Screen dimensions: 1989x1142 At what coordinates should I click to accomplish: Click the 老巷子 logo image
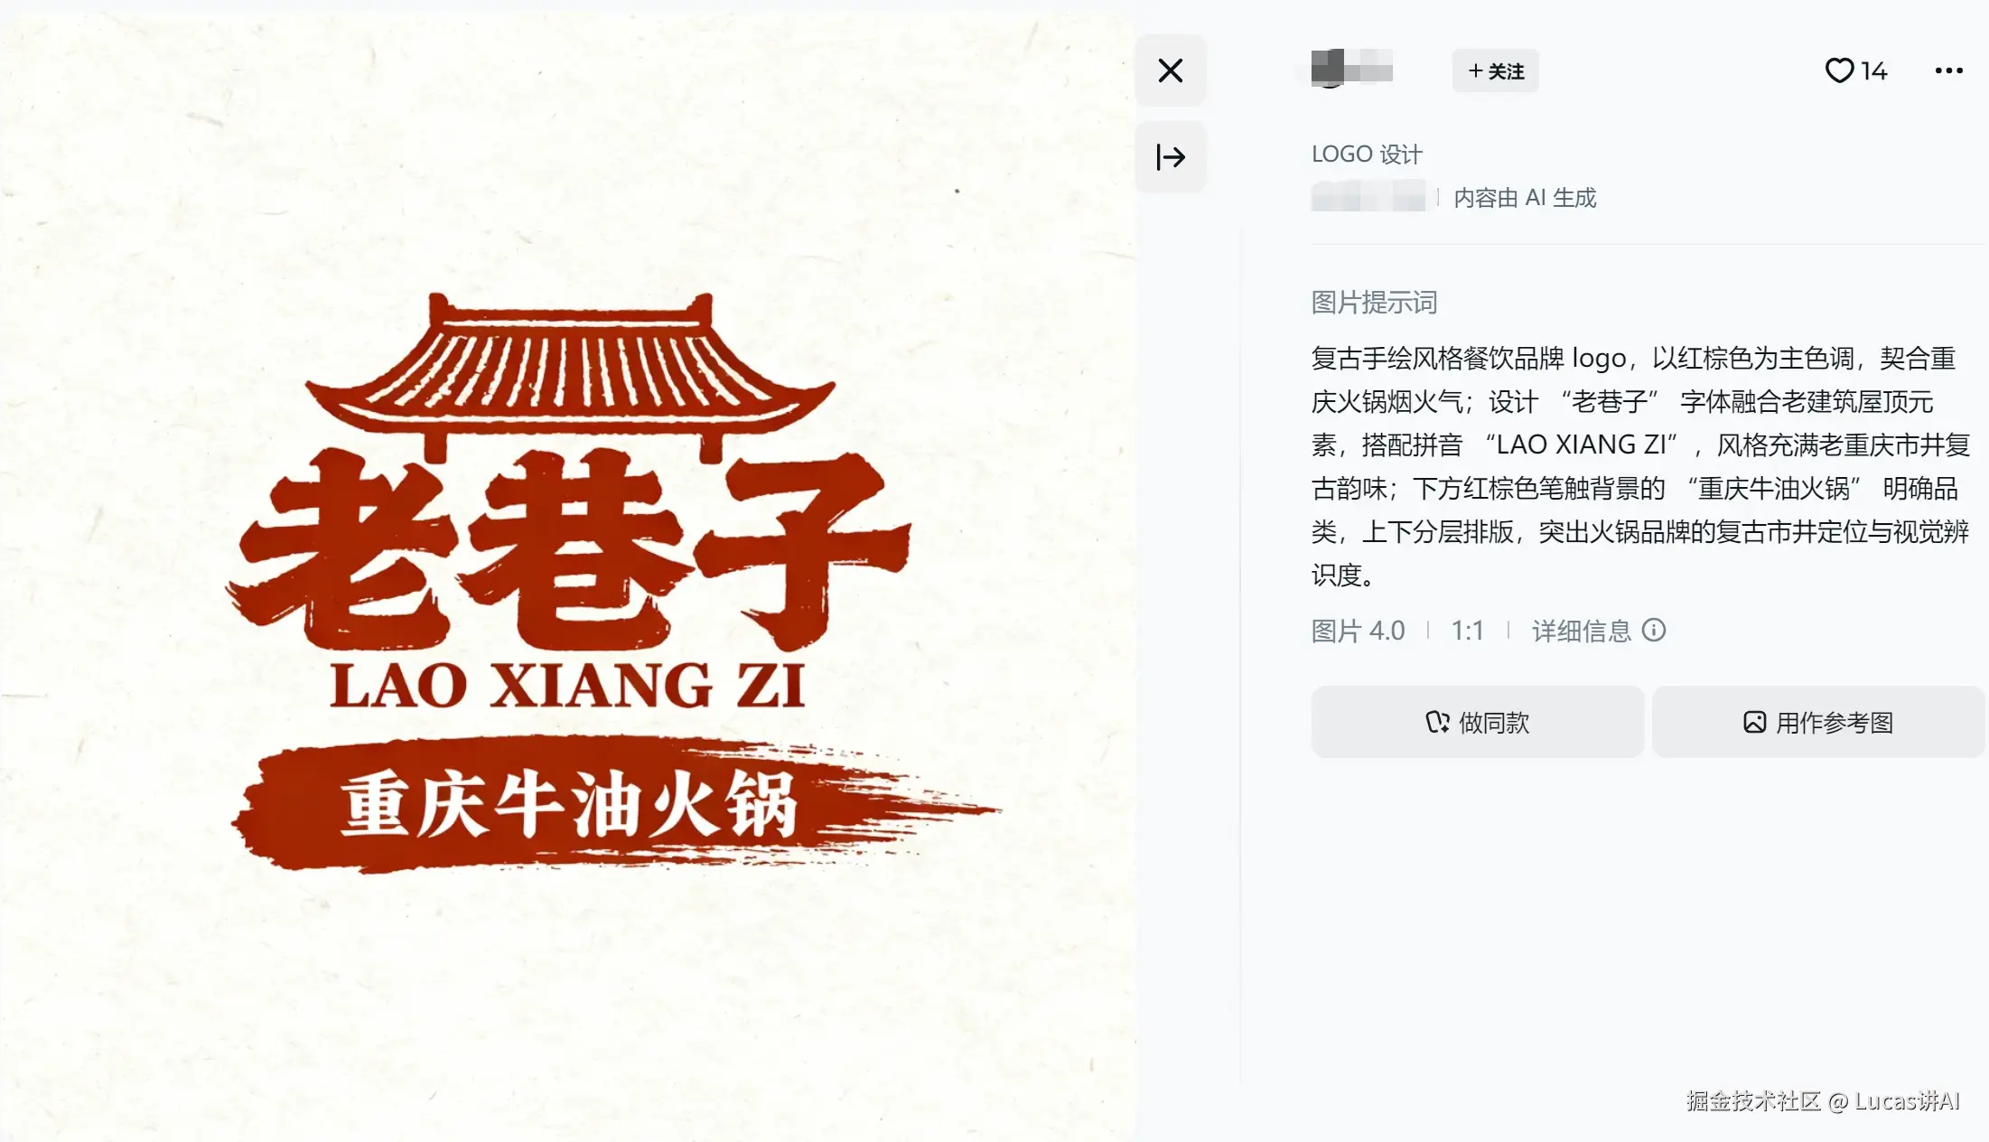coord(568,576)
